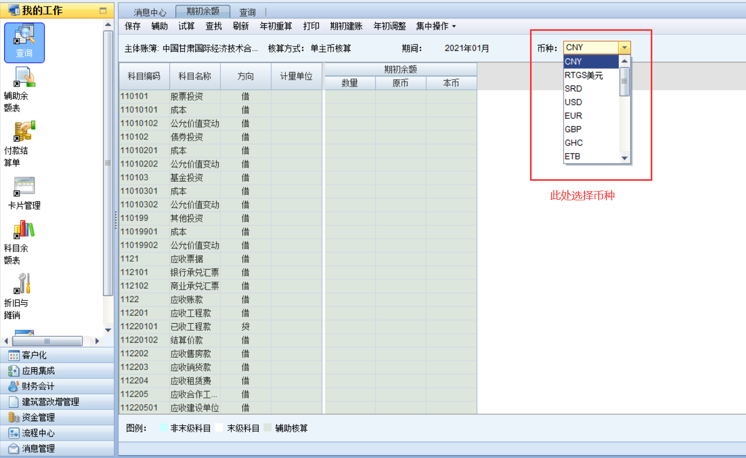
Task: Switch to the 期初余额 tab
Action: pos(203,11)
